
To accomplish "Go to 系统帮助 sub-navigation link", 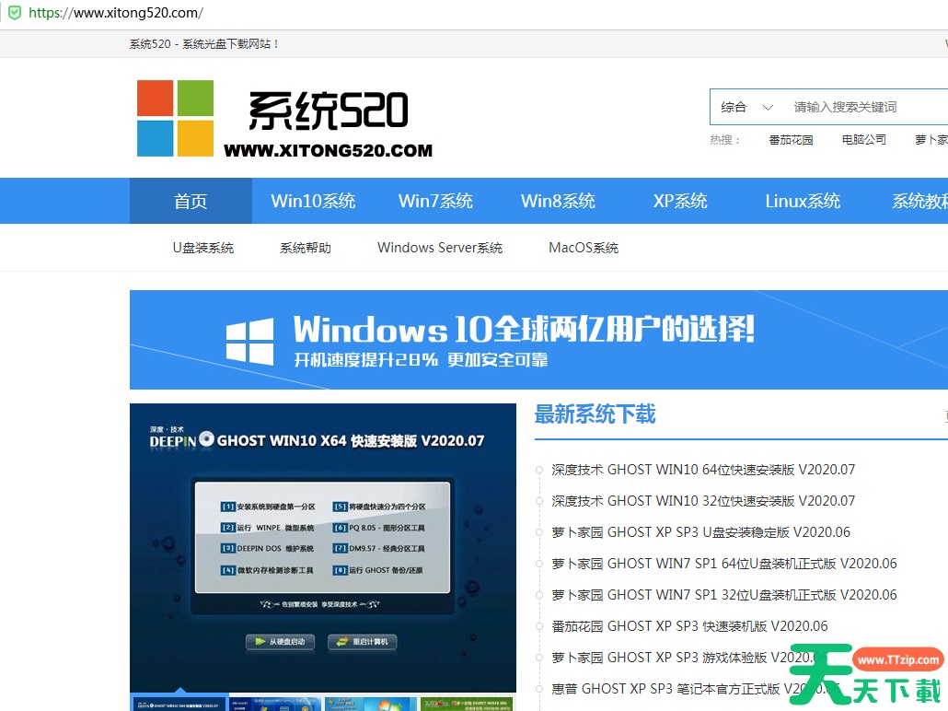I will pos(306,248).
